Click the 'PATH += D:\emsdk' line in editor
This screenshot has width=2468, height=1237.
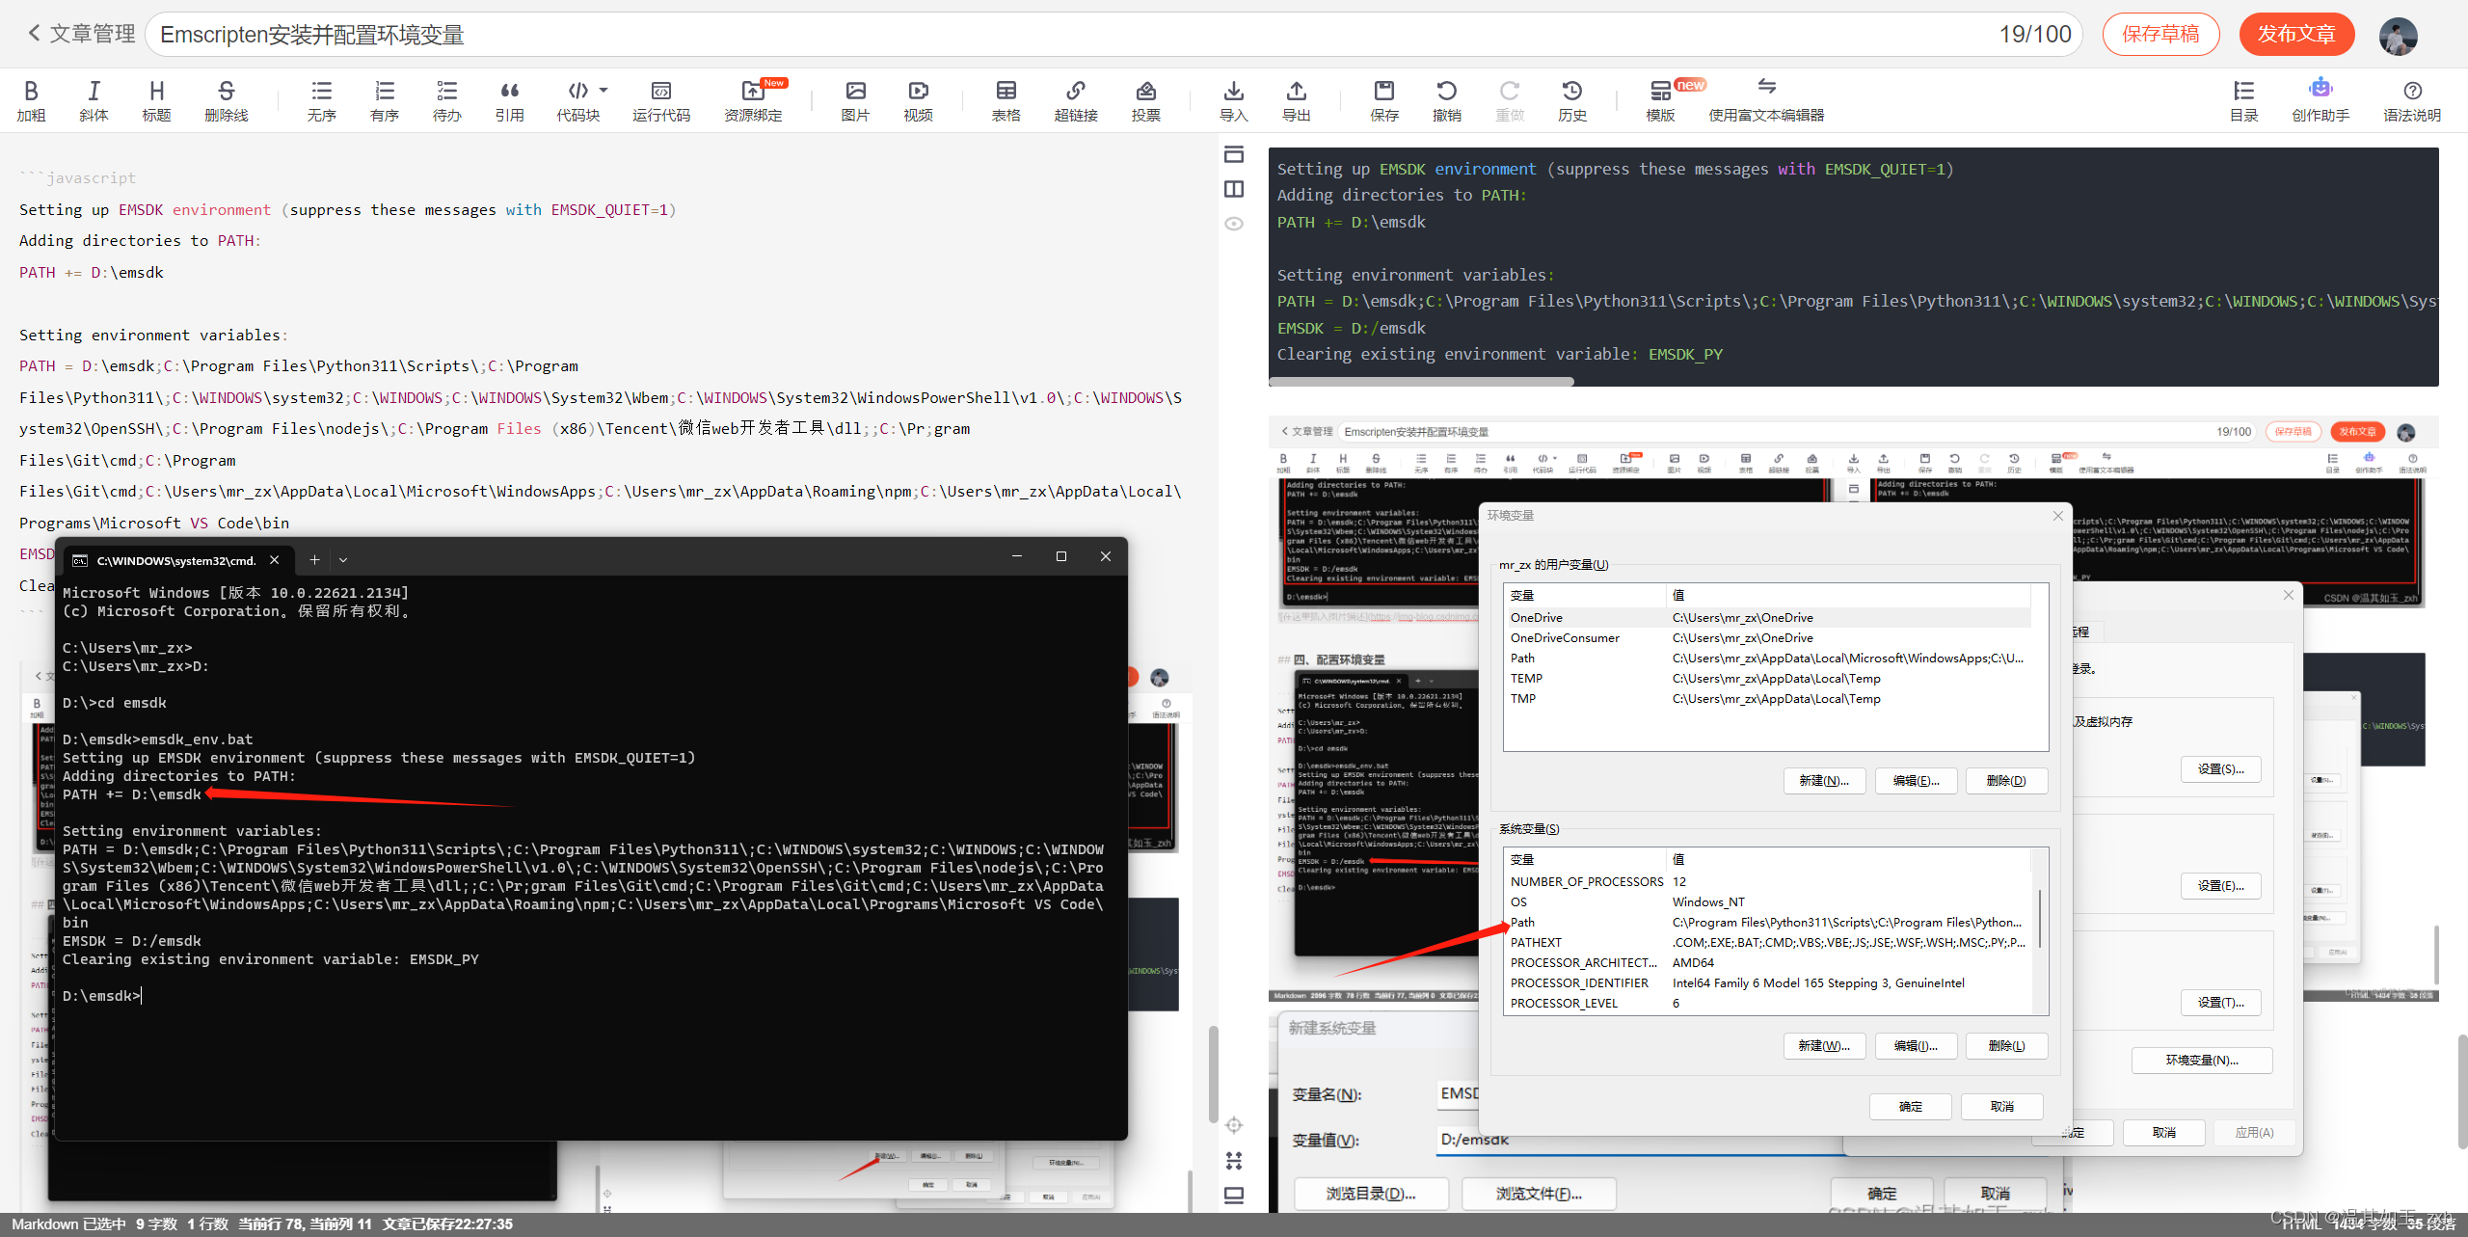[92, 273]
